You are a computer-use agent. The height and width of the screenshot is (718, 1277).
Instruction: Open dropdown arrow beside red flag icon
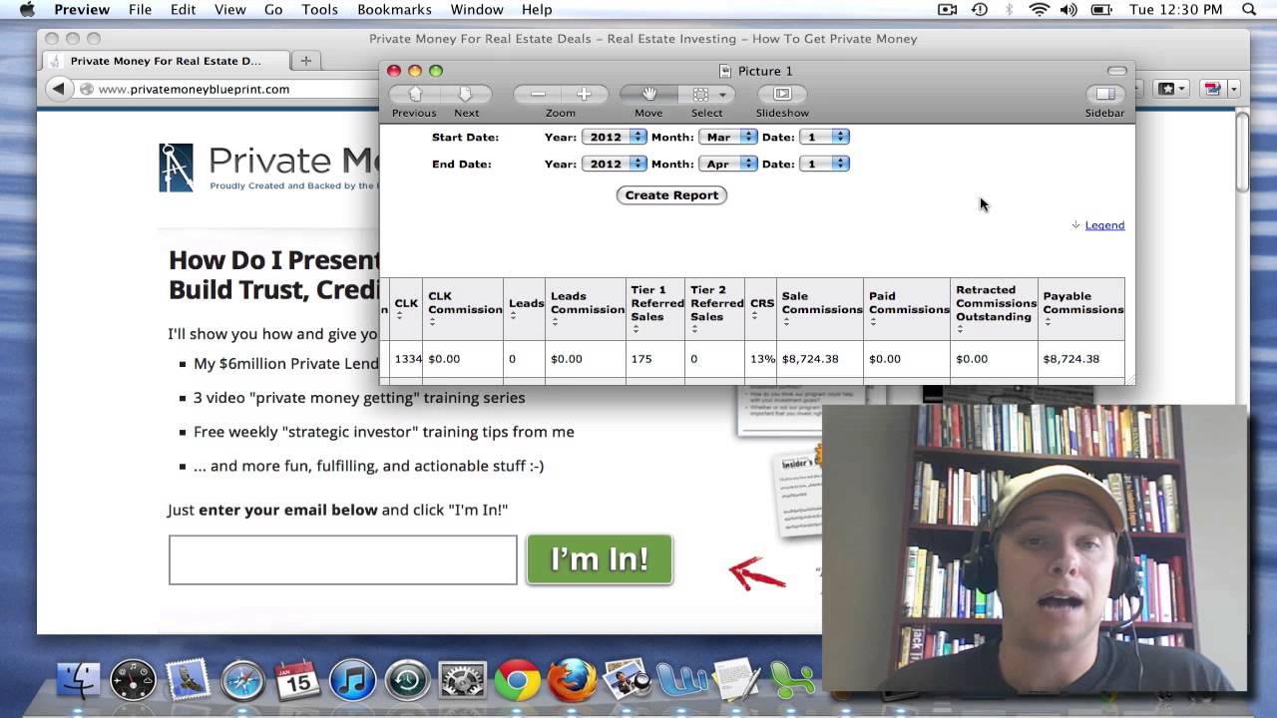1233,89
